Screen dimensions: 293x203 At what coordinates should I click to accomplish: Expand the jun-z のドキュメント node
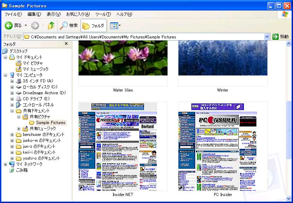tap(12, 146)
